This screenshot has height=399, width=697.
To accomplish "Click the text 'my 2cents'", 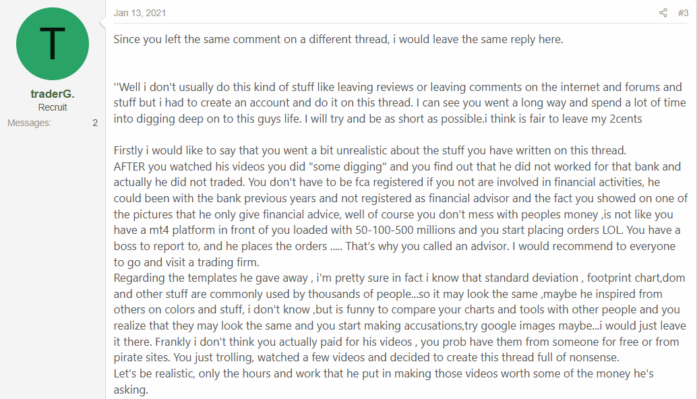I will click(623, 119).
